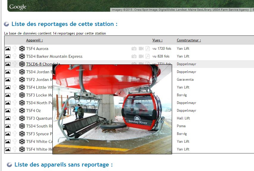Click the snowflake icon beside TSF3 Locke
The image size is (254, 171).
click(x=22, y=95)
